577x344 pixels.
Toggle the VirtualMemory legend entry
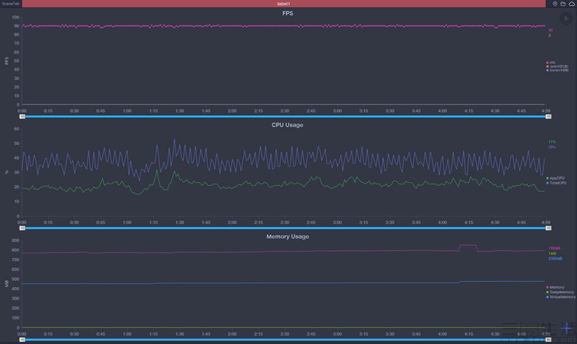coord(561,297)
